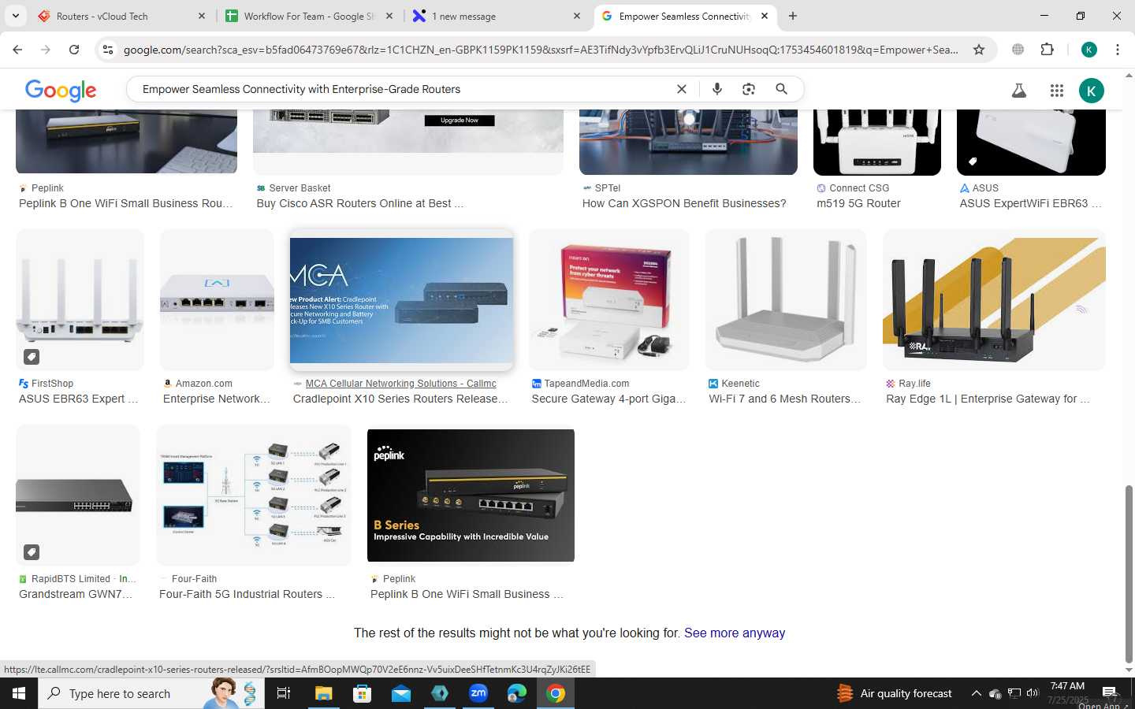Screen dimensions: 1135x709
Task: Open the volume control in system tray
Action: pos(1033,693)
